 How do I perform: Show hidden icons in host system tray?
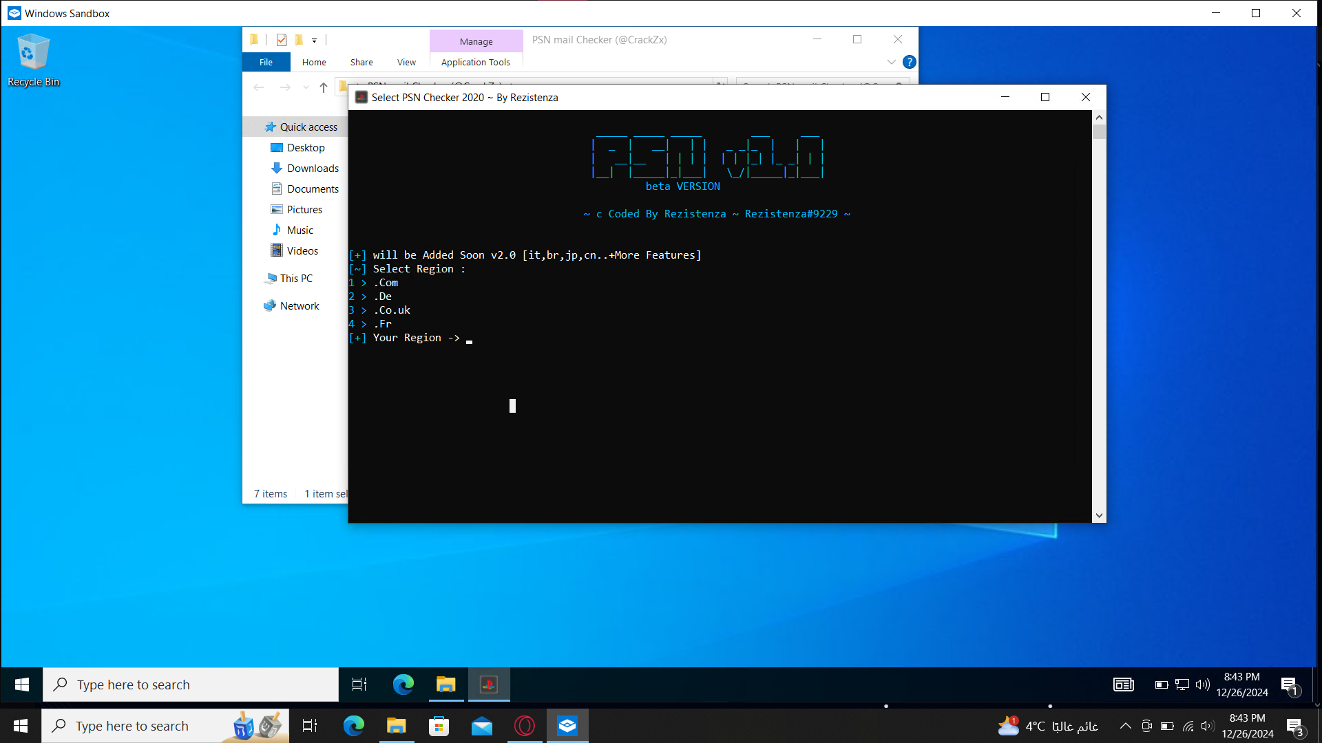(x=1125, y=726)
